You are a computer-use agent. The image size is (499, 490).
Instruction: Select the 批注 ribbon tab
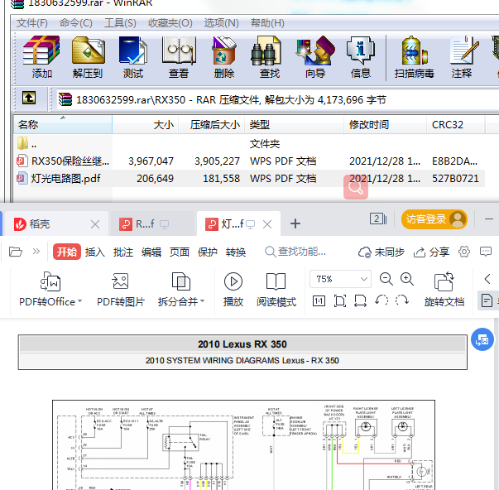click(x=123, y=252)
